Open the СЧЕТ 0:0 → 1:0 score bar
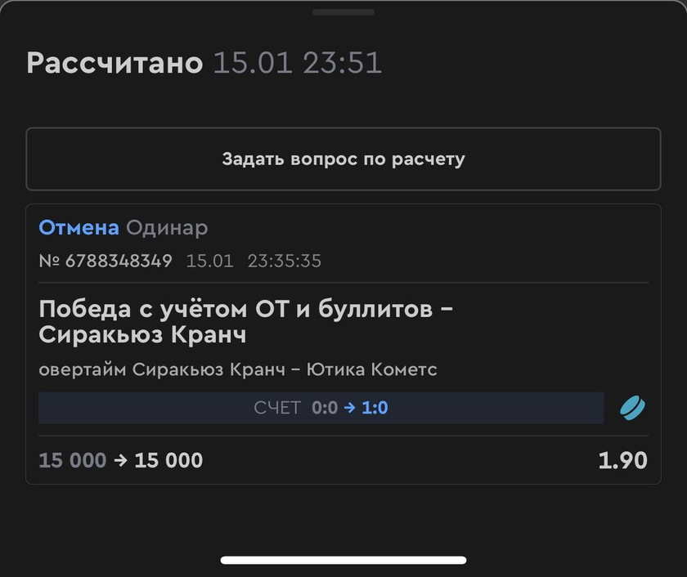This screenshot has width=687, height=577. pyautogui.click(x=321, y=408)
